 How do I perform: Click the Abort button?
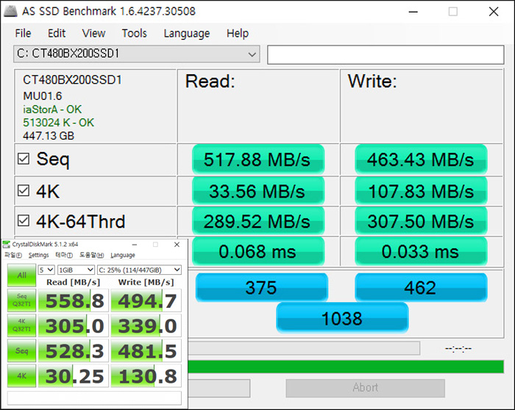365,388
